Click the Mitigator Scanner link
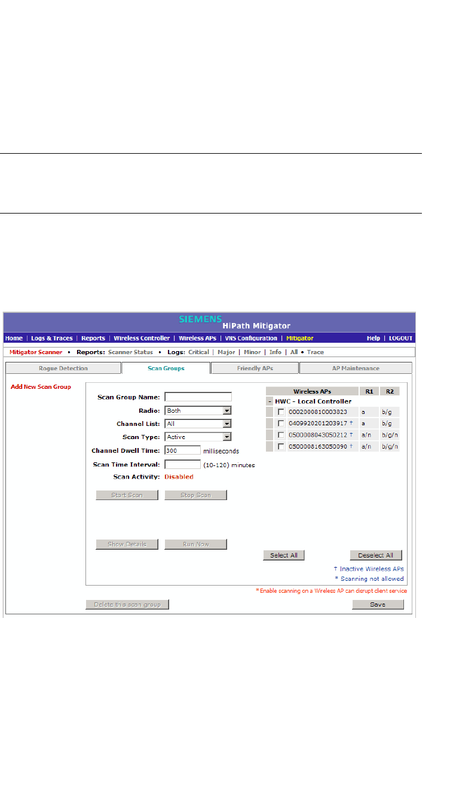450x786 pixels. point(36,352)
